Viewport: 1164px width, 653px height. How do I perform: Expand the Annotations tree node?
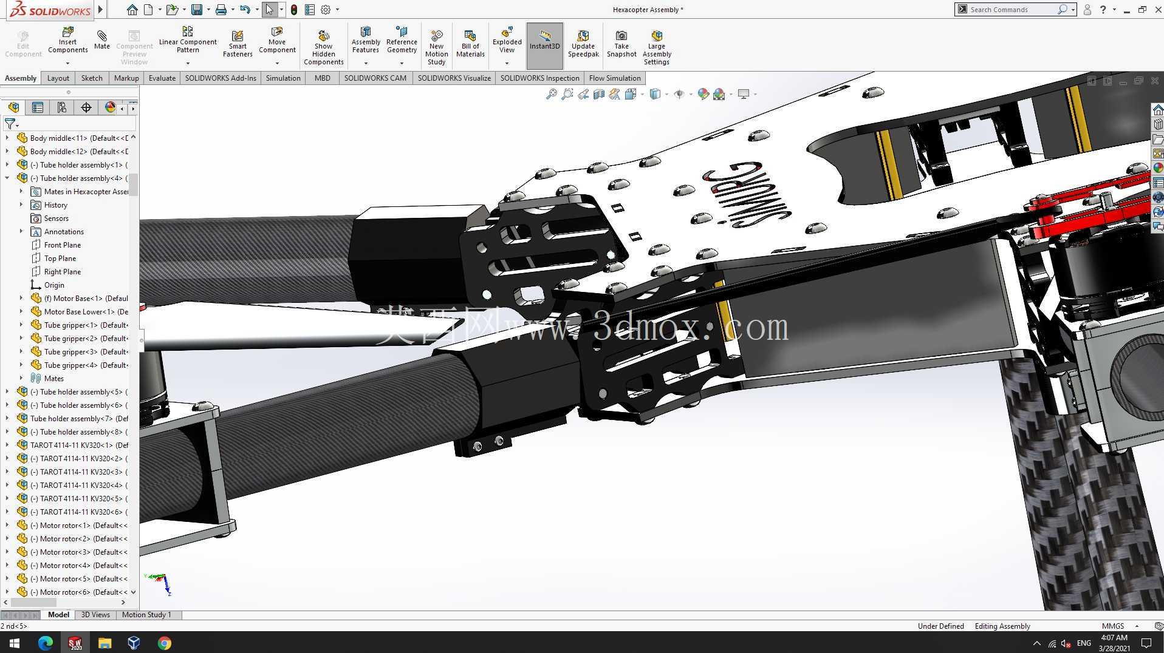click(21, 231)
